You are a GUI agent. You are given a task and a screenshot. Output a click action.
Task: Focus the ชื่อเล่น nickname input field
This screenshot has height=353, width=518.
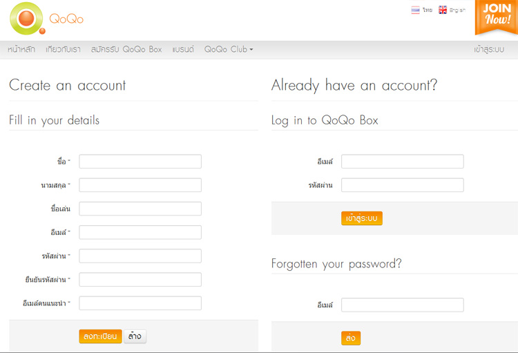(x=140, y=209)
